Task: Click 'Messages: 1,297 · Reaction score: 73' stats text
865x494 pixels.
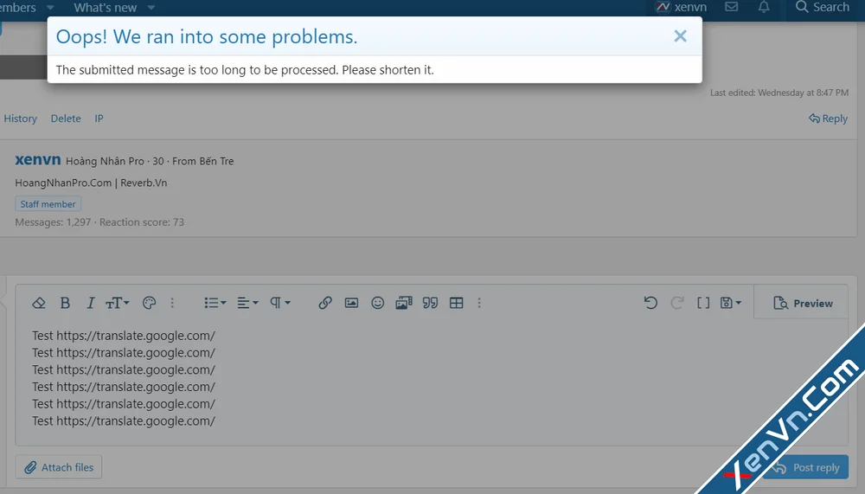Action: click(99, 222)
